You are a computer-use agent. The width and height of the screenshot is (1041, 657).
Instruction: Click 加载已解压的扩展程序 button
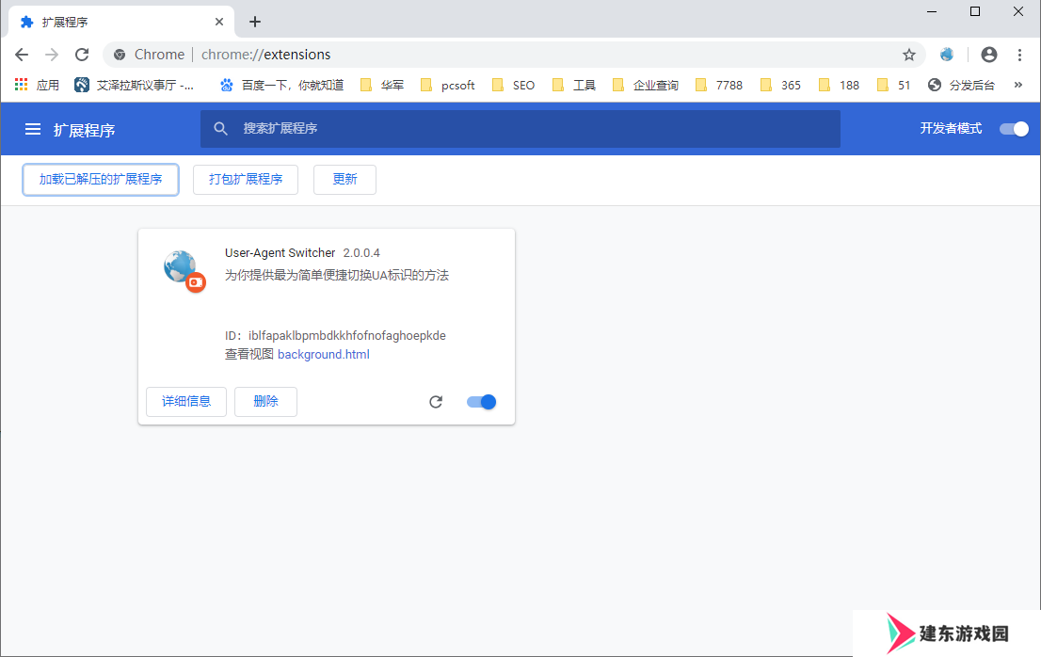tap(101, 180)
